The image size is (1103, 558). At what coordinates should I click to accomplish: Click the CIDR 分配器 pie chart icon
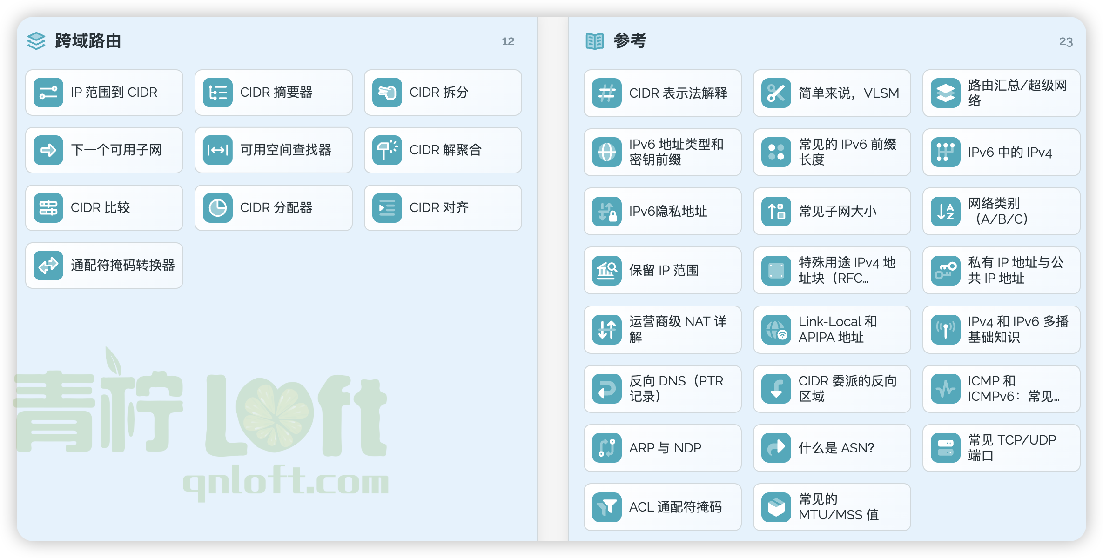pyautogui.click(x=217, y=208)
